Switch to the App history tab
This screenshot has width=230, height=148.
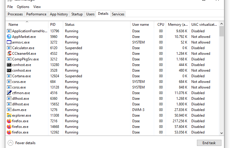(x=59, y=14)
